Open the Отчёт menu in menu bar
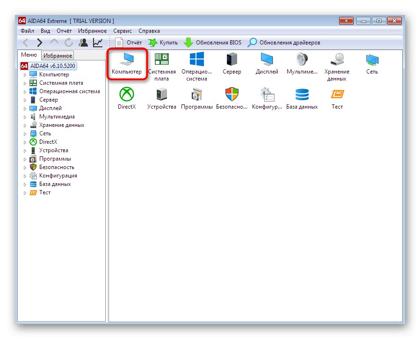The image size is (420, 339). pyautogui.click(x=64, y=31)
